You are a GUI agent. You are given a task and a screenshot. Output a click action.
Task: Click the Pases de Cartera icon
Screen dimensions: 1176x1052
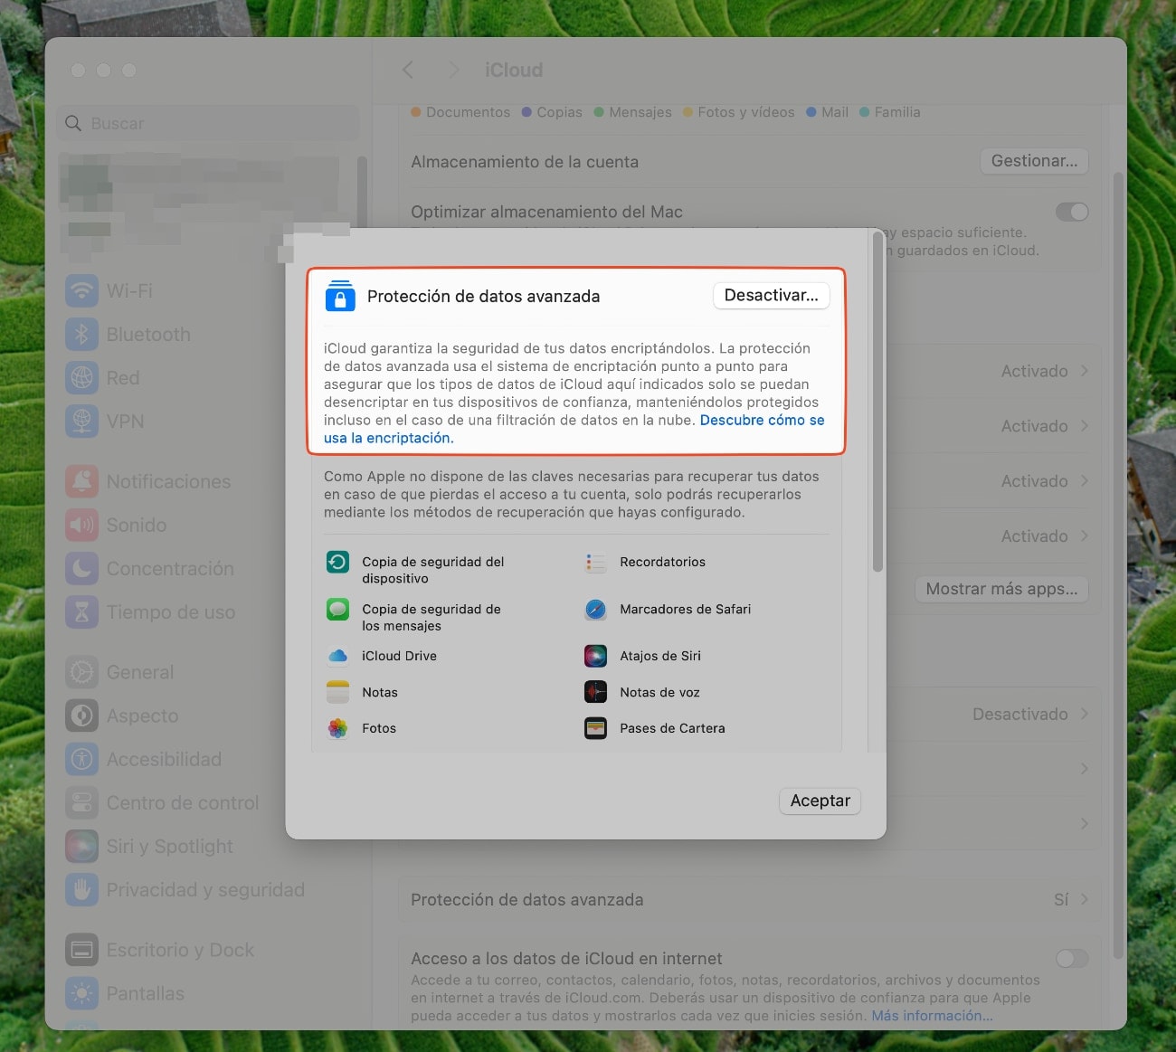(x=595, y=728)
